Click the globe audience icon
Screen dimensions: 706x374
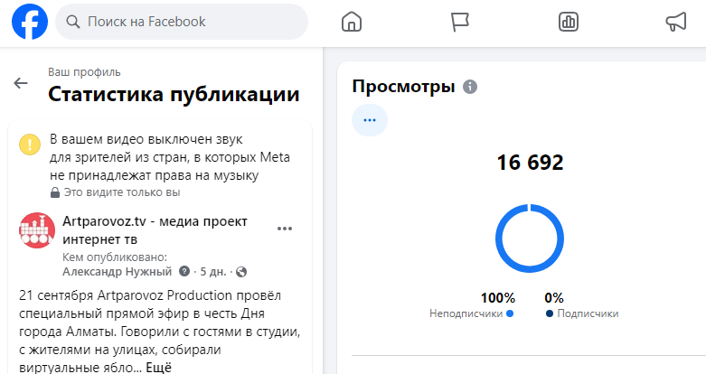[x=241, y=271]
